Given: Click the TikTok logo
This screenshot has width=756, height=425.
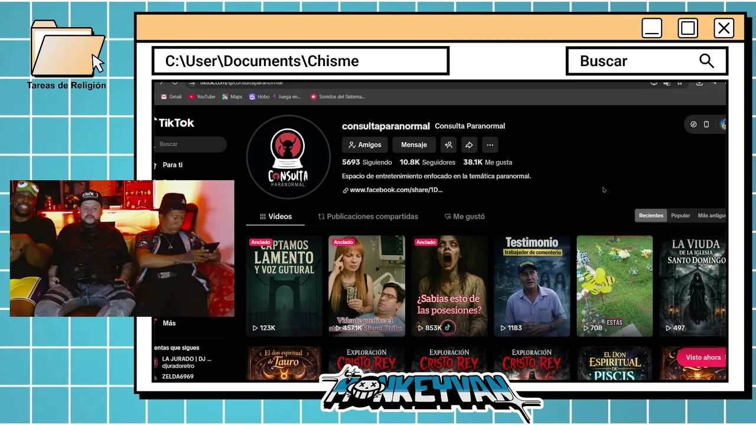Looking at the screenshot, I should click(175, 123).
